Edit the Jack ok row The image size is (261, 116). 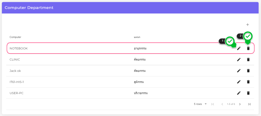[239, 71]
